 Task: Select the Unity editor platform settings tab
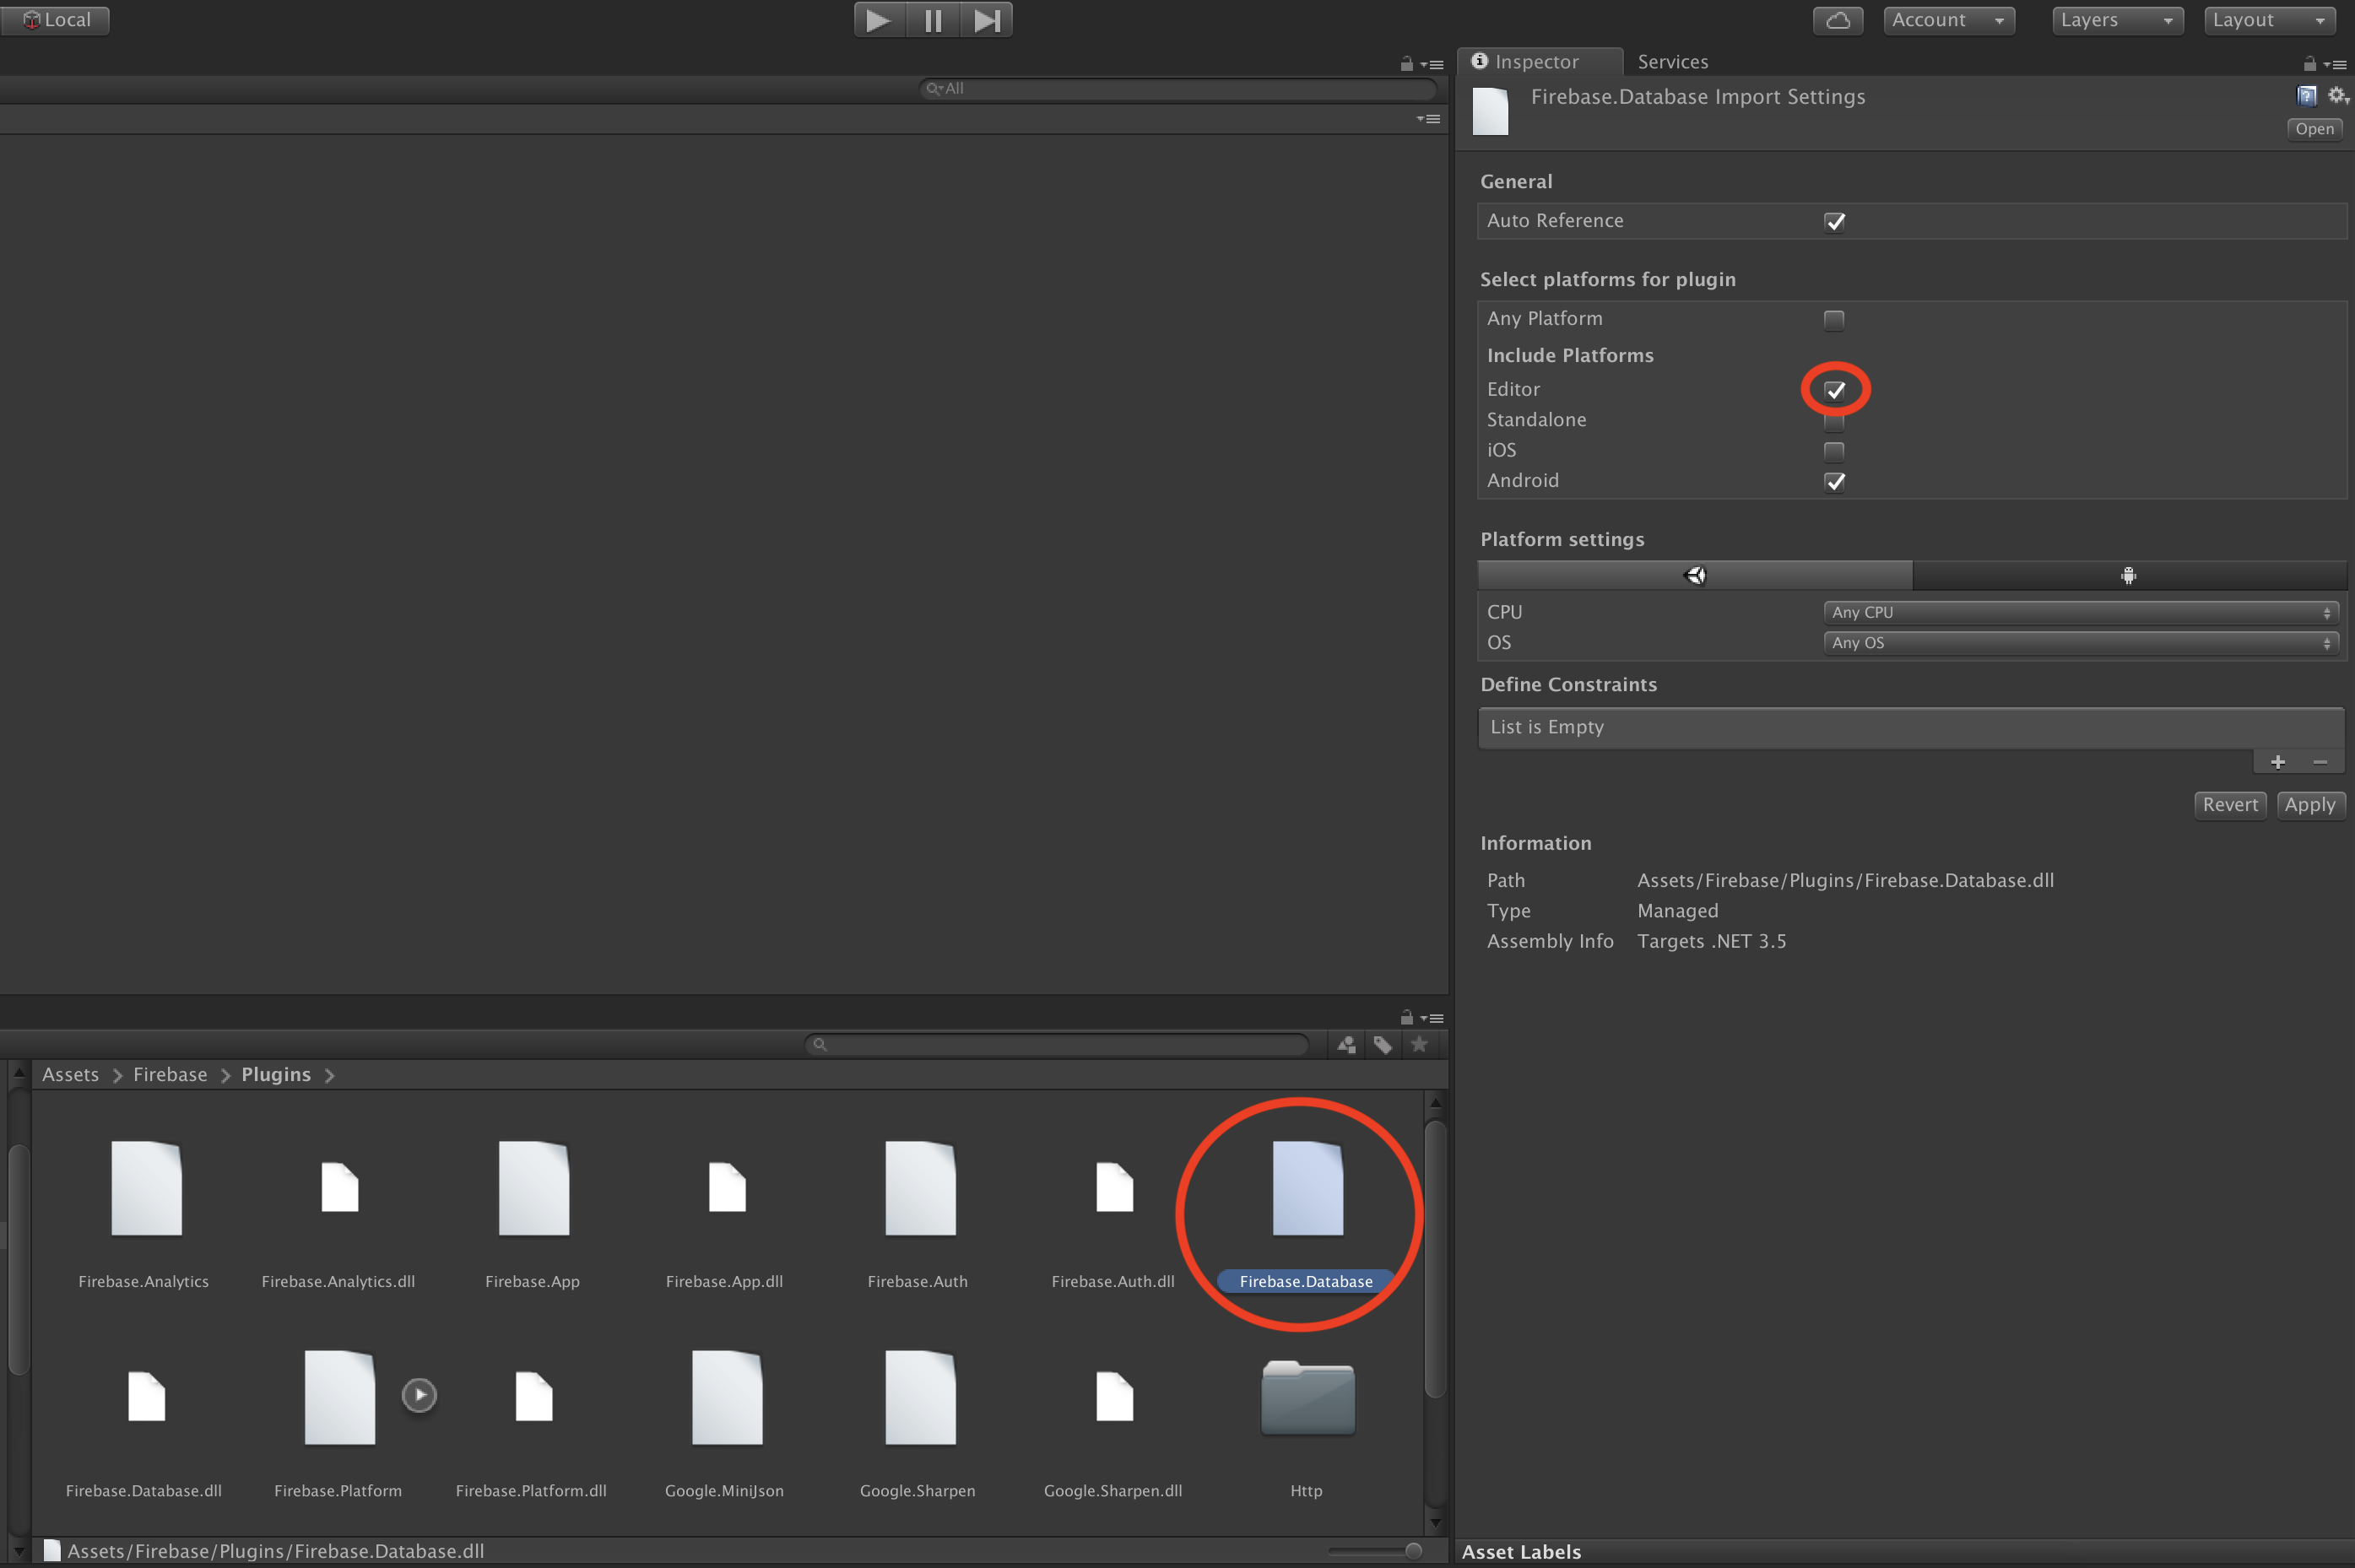pos(1695,575)
